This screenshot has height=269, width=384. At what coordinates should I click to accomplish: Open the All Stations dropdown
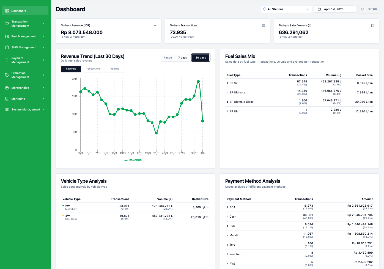pyautogui.click(x=286, y=9)
